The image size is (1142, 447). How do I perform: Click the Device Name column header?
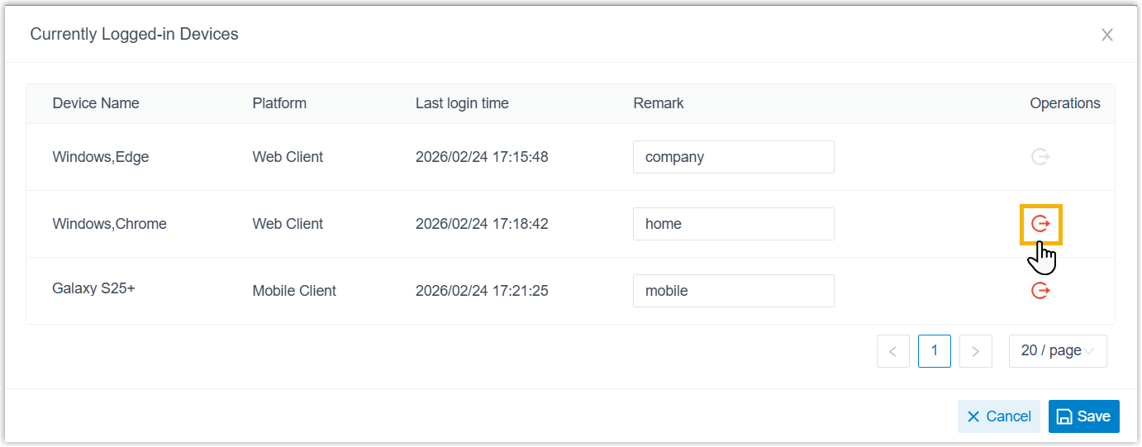pos(96,103)
